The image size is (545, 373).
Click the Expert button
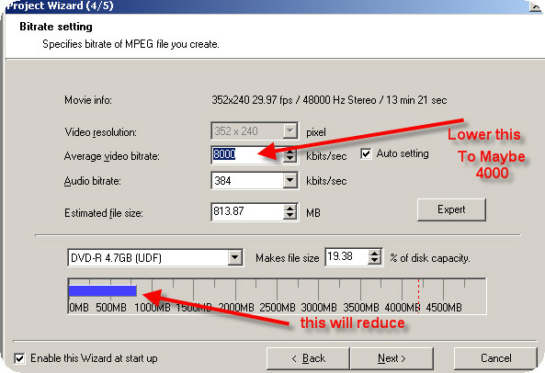pyautogui.click(x=451, y=209)
